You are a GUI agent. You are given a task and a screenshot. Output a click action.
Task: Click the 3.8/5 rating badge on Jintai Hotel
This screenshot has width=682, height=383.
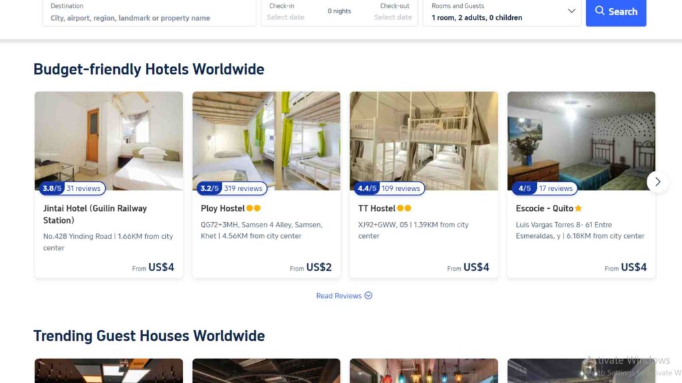coord(52,188)
